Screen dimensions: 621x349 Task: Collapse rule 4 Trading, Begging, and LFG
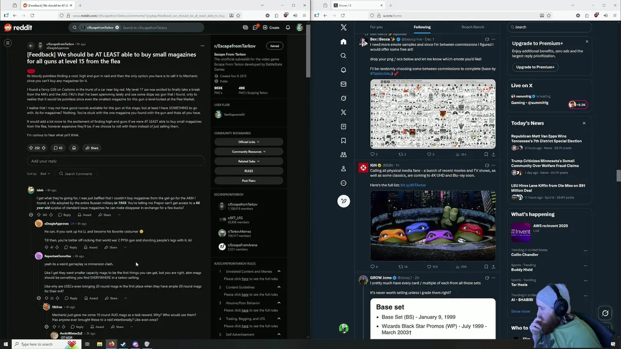(x=278, y=318)
